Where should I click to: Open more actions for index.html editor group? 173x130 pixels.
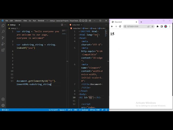coord(106,25)
